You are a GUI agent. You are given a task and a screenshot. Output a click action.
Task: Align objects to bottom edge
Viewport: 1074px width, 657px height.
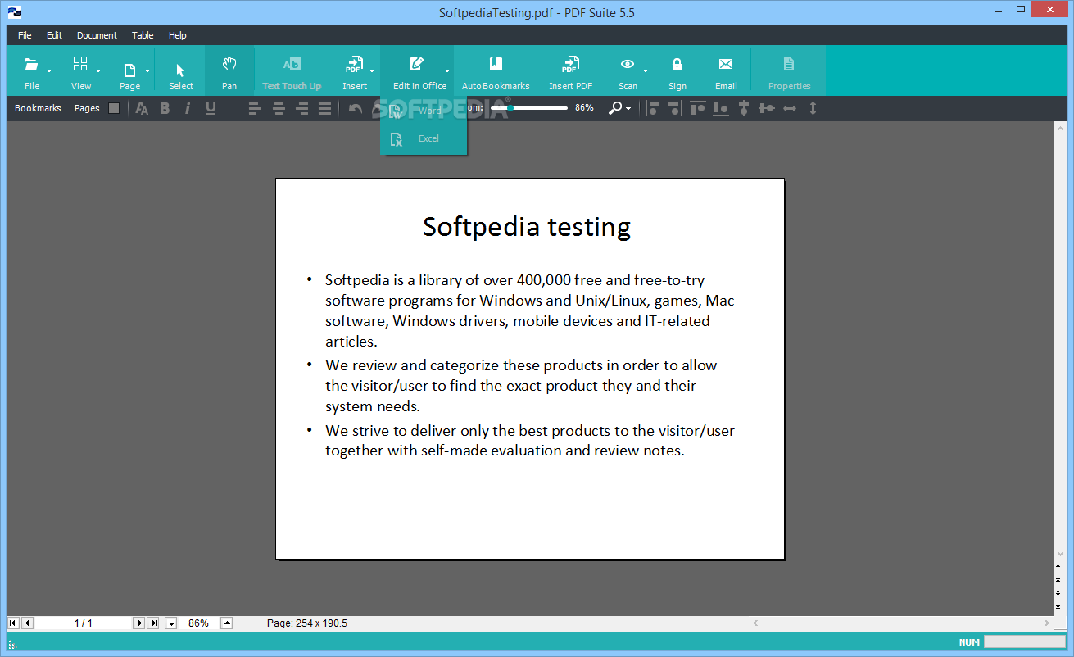(721, 108)
